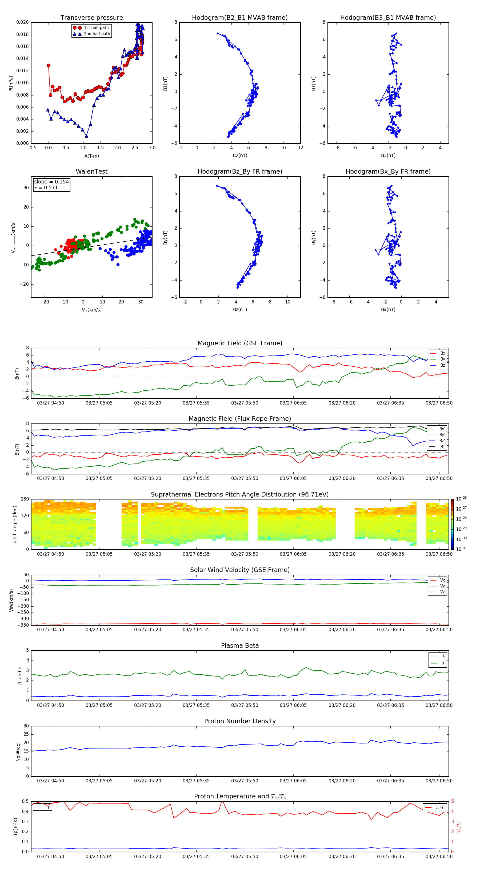
Task: Select the "r = 0.571" annotation
Action: tap(46, 187)
